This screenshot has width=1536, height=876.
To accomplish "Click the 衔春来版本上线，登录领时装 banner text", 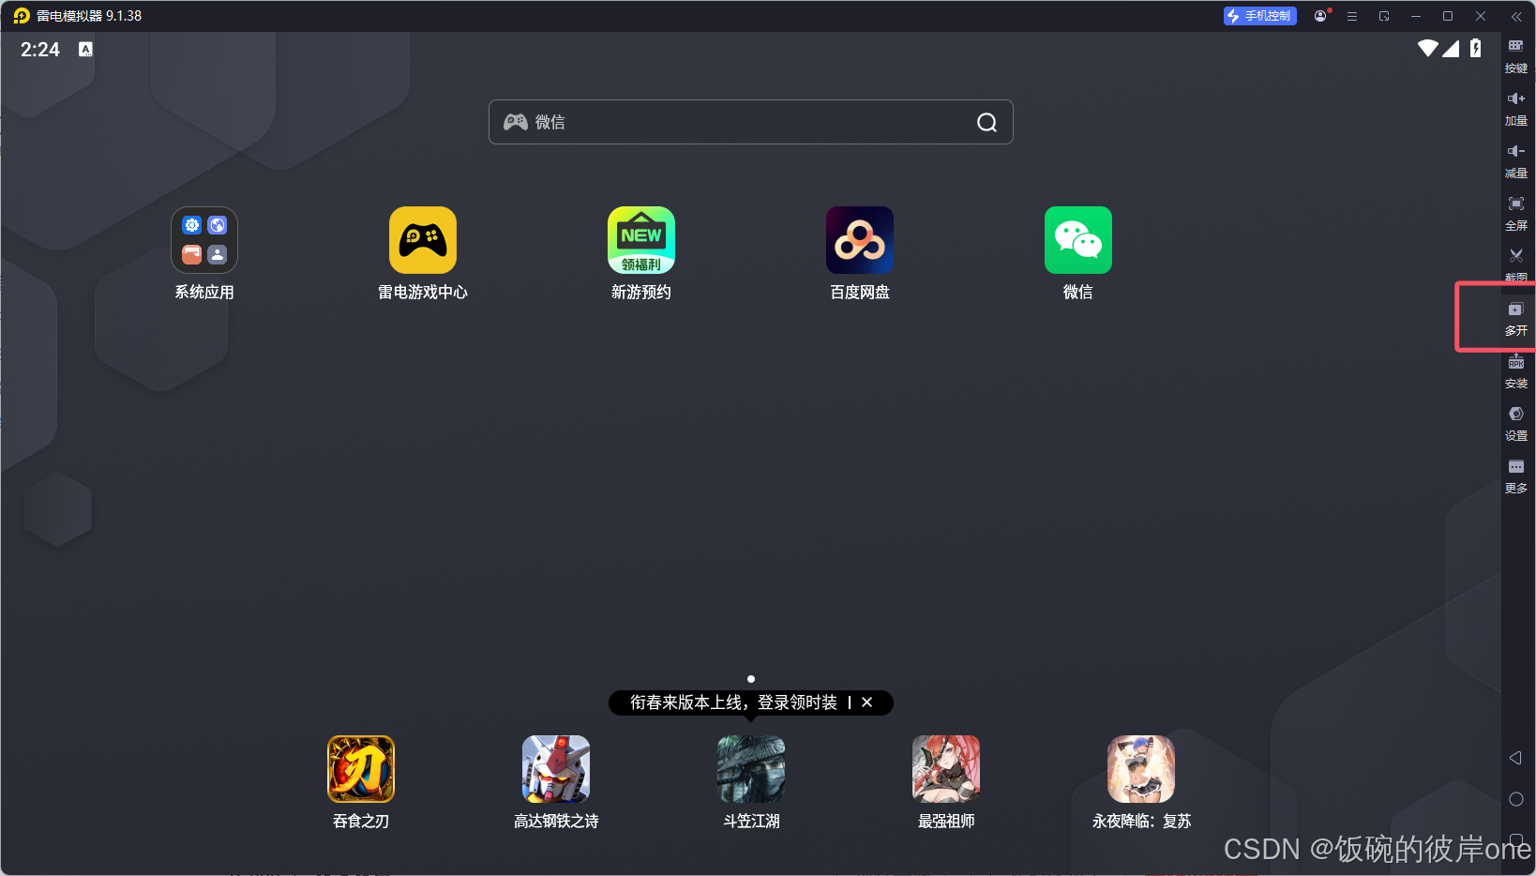I will (733, 702).
